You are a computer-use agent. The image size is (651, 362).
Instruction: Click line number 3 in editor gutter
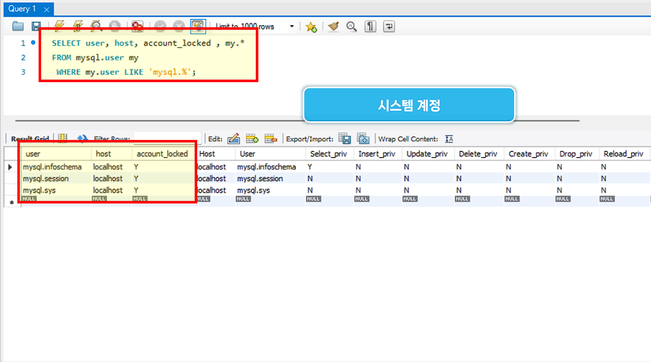[x=23, y=72]
